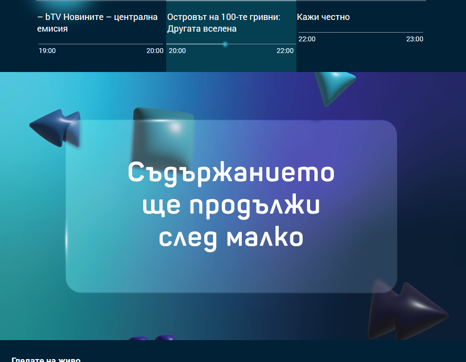Screen dimensions: 466x362
Task: Click the purple shapes at video bottom edge
Action: point(152,337)
